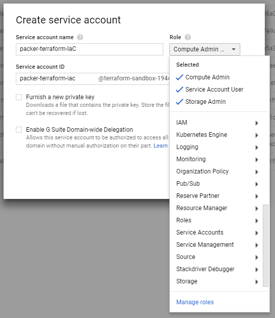Viewport: 275px width, 318px height.
Task: Click arrow beside Service Accounts
Action: point(257,233)
